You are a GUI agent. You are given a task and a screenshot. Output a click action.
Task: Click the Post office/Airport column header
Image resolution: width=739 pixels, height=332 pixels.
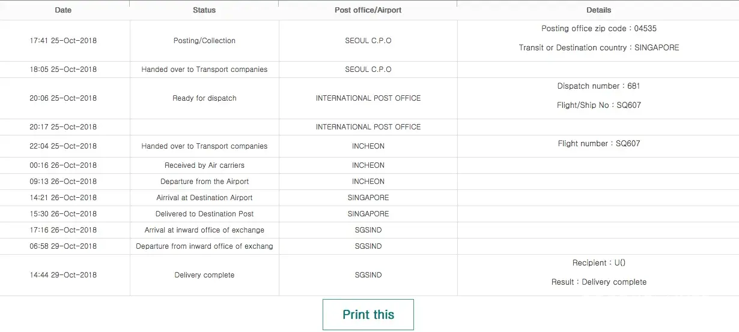click(368, 10)
